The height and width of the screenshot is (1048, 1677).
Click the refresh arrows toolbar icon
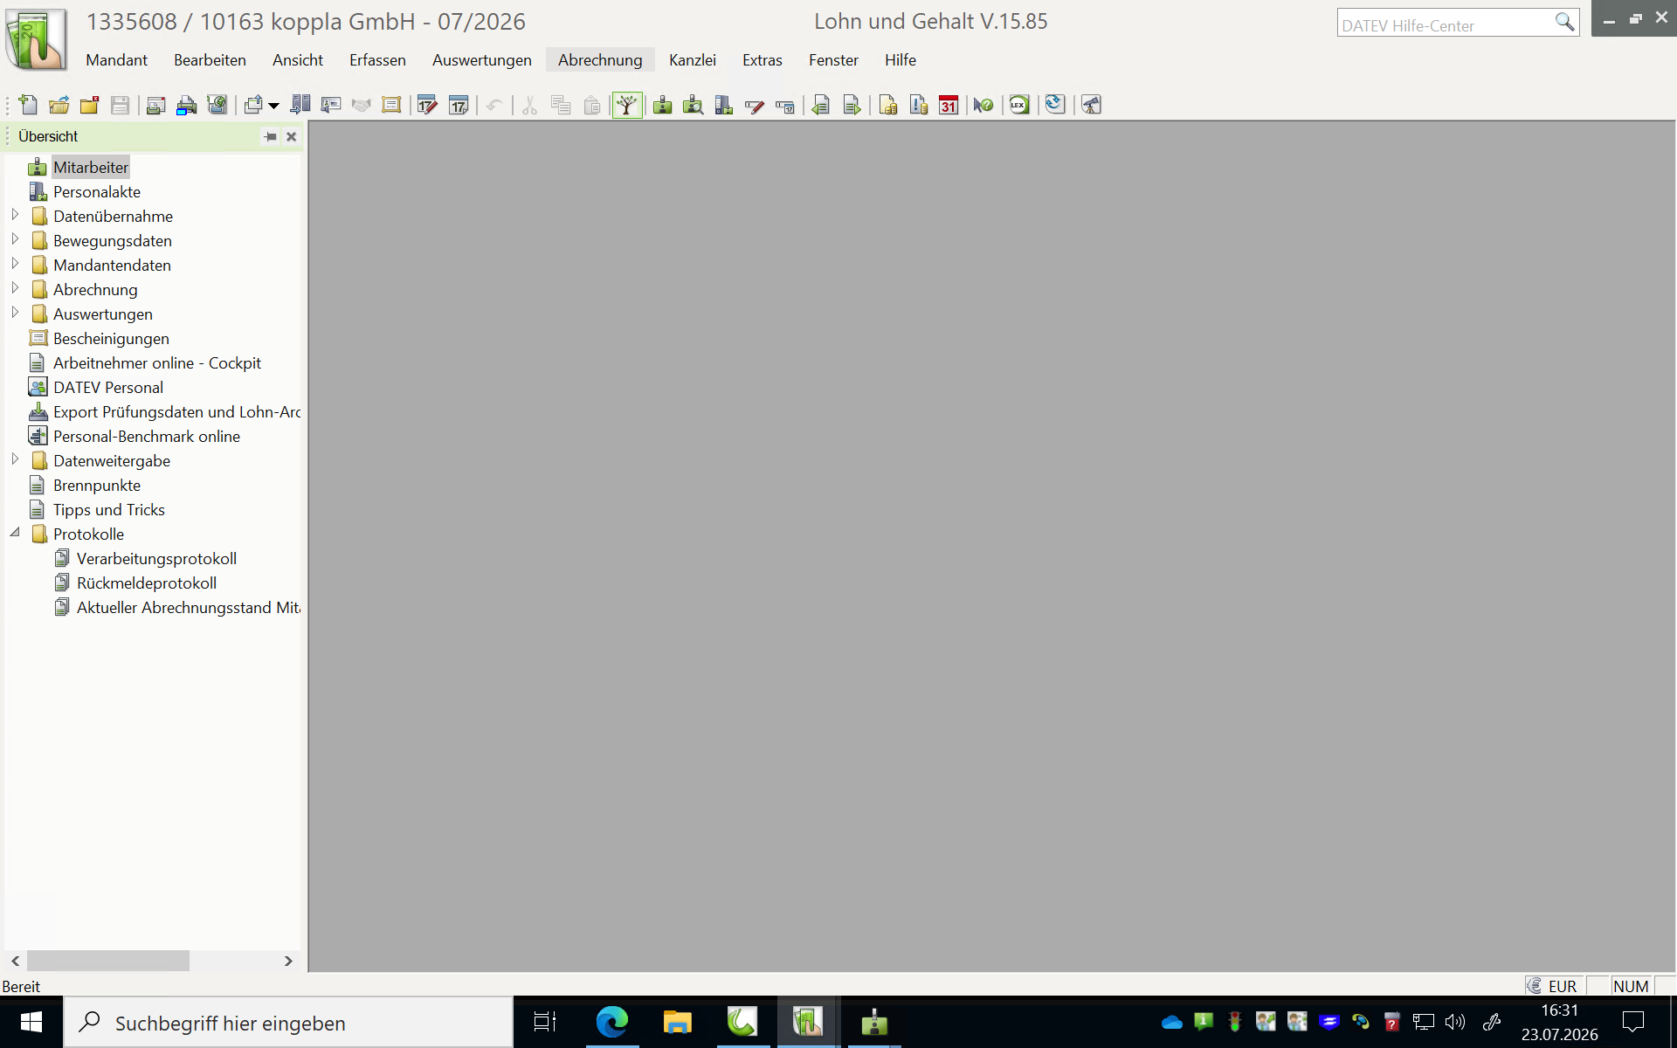point(1055,106)
